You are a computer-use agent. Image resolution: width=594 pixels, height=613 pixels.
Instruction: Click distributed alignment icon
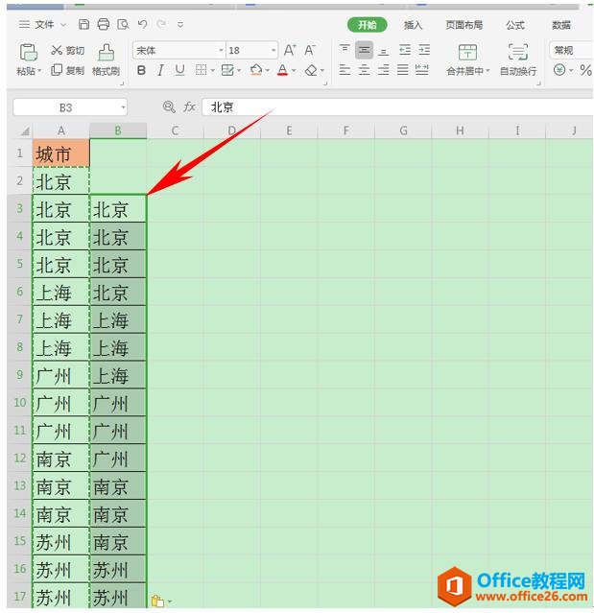[x=422, y=70]
